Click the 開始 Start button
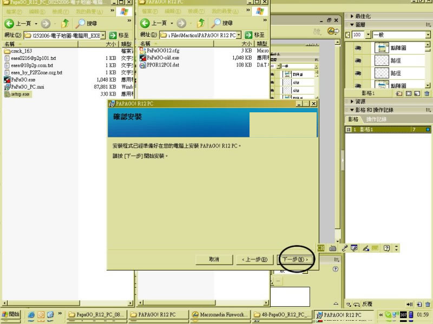 (x=11, y=314)
